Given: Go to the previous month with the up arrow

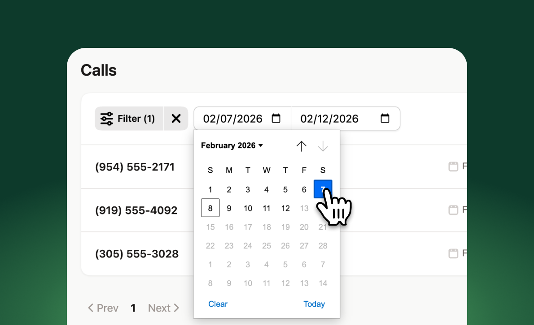Looking at the screenshot, I should click(302, 146).
